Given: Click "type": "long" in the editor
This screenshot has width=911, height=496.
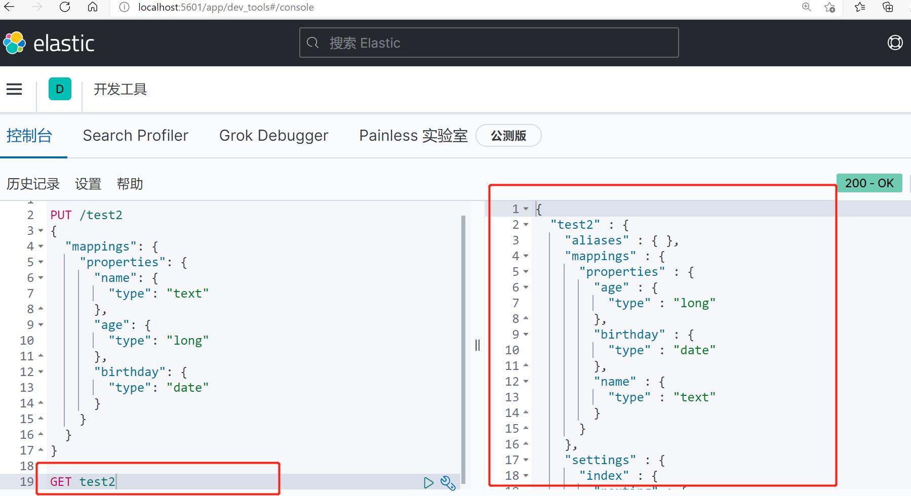Looking at the screenshot, I should (x=159, y=341).
